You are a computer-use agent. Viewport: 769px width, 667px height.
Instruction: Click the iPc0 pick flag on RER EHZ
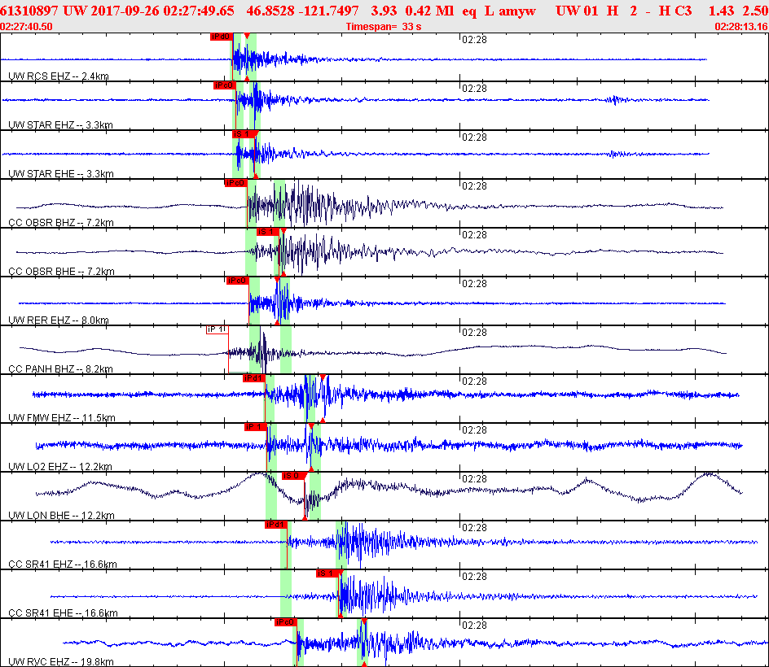(238, 281)
